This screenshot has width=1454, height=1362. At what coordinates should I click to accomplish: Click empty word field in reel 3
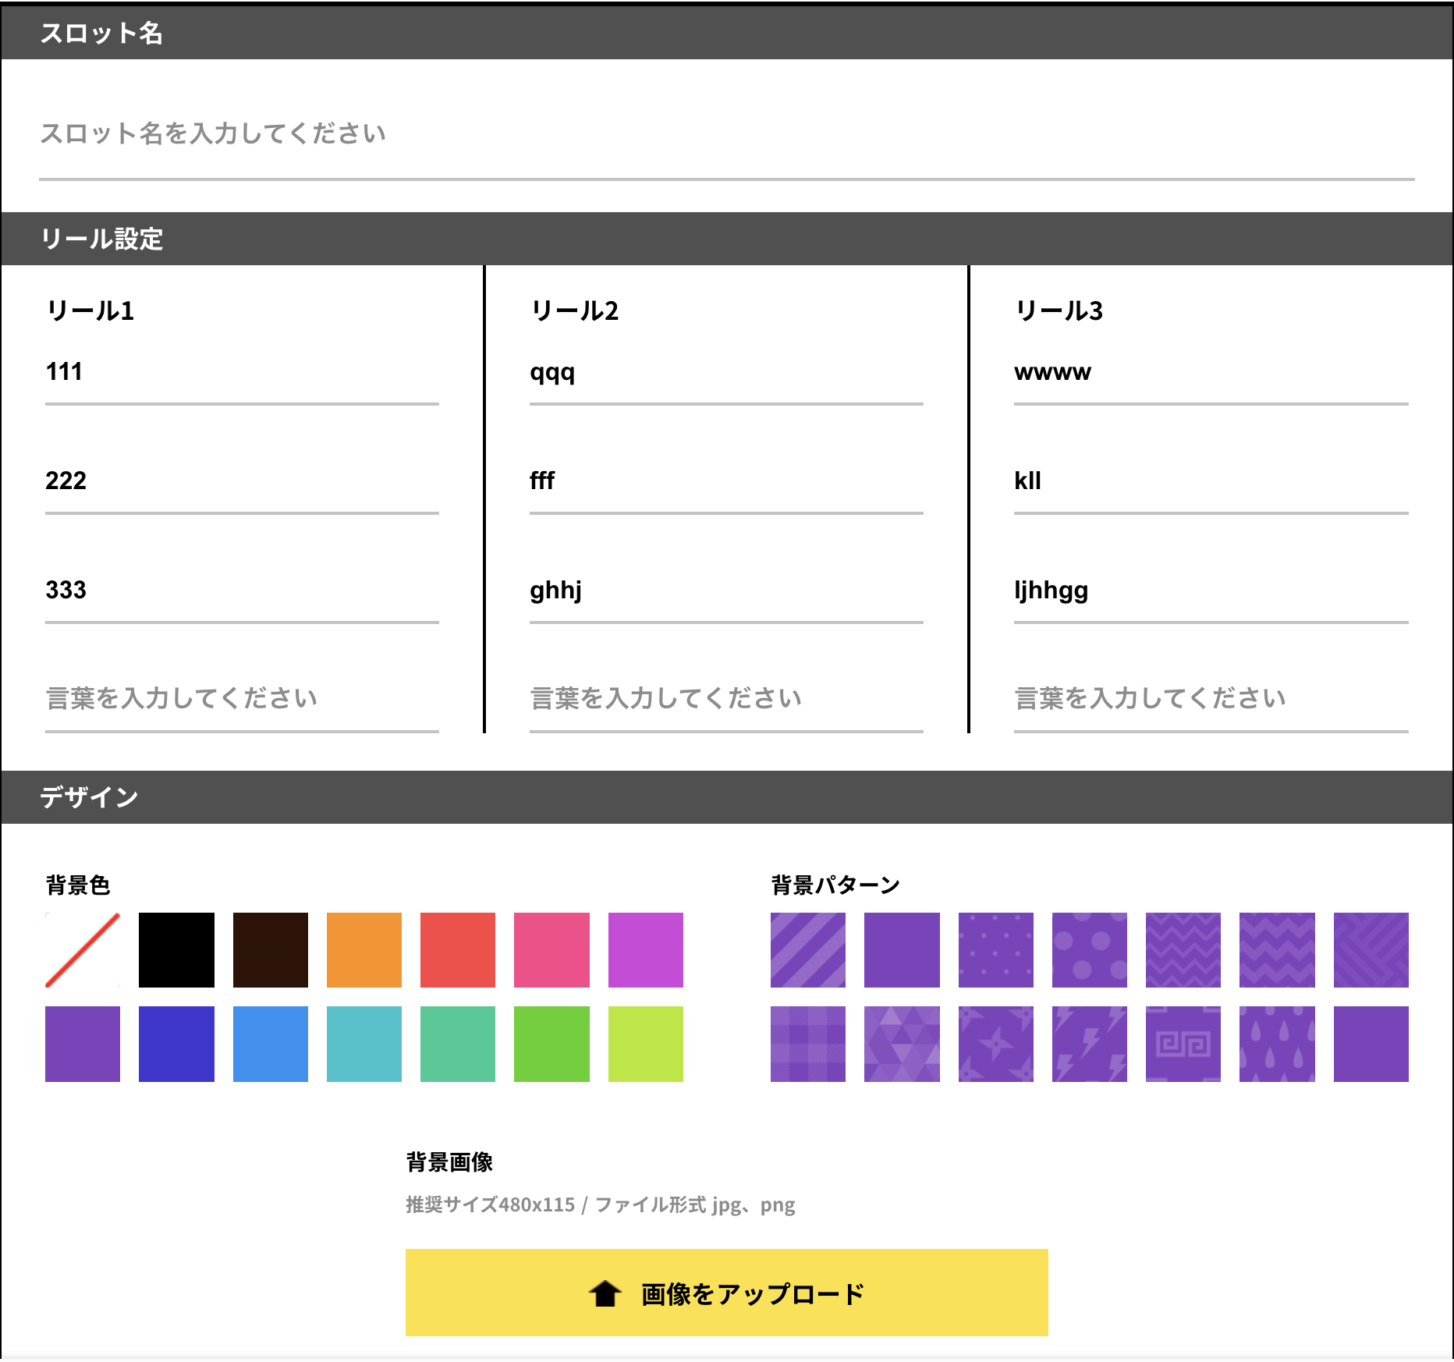[x=1211, y=699]
